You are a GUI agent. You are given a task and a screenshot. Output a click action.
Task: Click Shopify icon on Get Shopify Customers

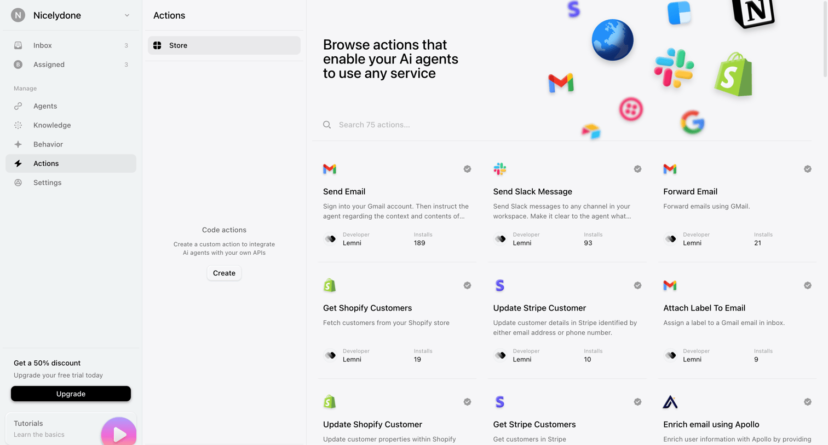pos(330,285)
